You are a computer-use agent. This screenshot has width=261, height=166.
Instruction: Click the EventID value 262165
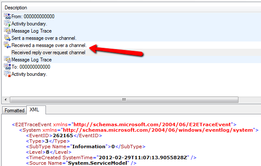[63, 136]
